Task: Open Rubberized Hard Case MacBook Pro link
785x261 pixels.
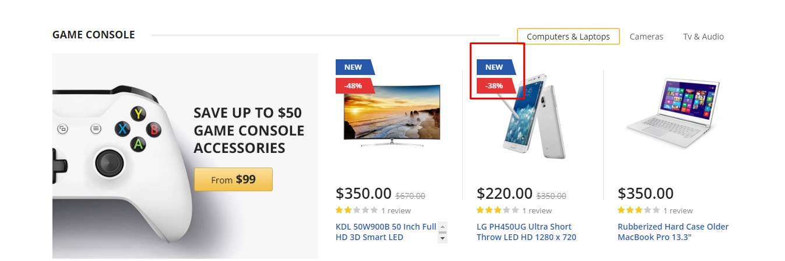Action: [x=673, y=232]
